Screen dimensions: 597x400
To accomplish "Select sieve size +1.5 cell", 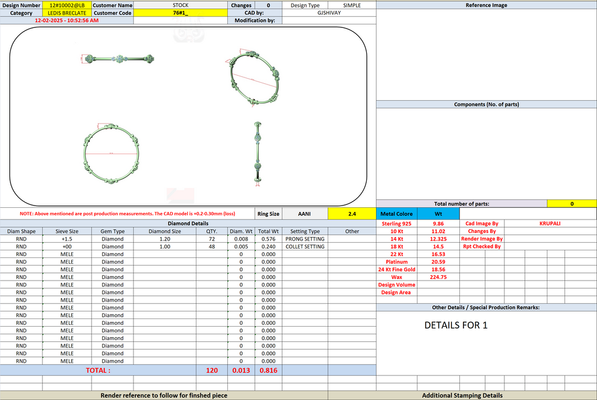I will pos(67,239).
